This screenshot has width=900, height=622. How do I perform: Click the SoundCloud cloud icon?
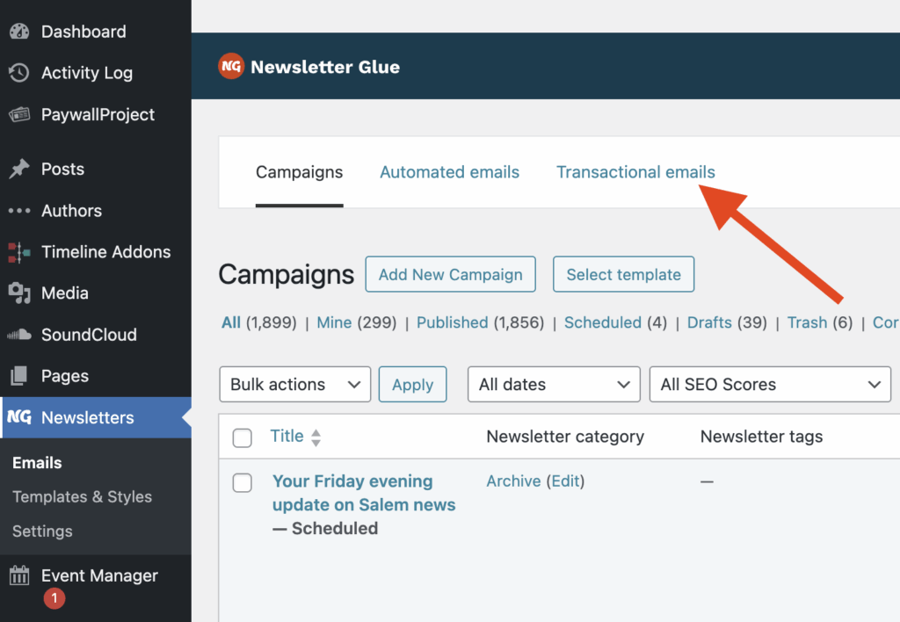pyautogui.click(x=19, y=335)
